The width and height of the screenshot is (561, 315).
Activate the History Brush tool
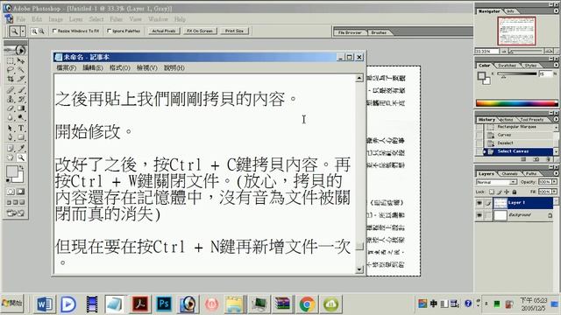(21, 99)
